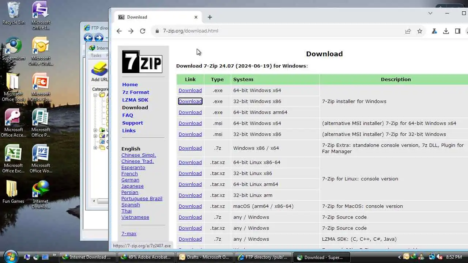Switch to 49% Adobe Acrobat taskbar button
This screenshot has width=468, height=263.
pos(146,257)
